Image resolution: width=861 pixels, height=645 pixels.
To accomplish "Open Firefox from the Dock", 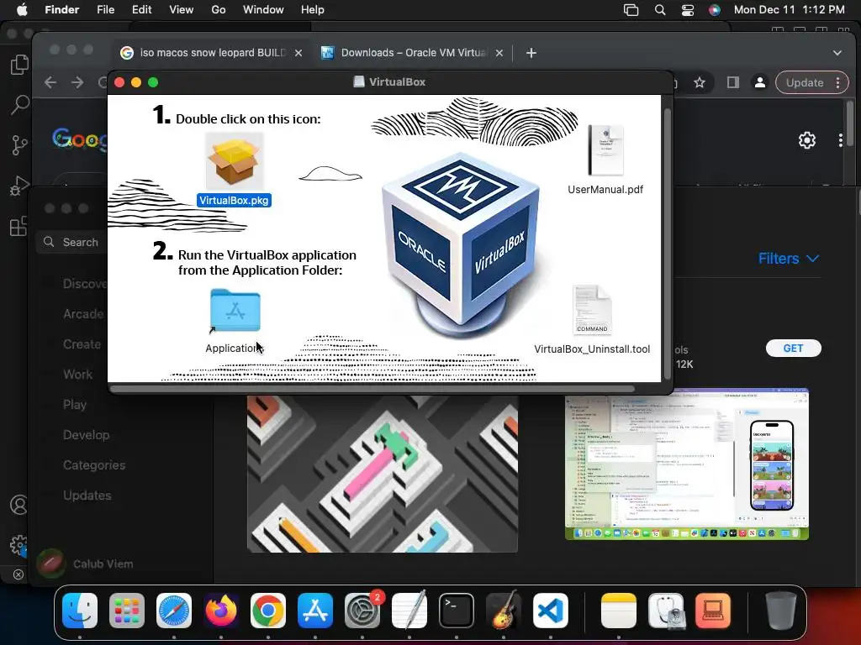I will 221,611.
